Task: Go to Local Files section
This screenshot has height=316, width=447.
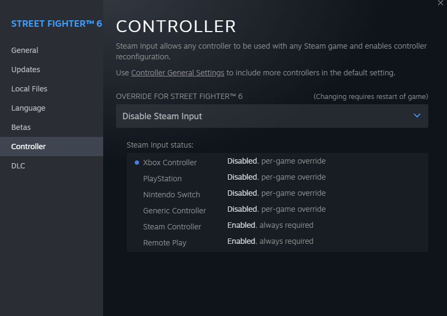Action: (29, 89)
